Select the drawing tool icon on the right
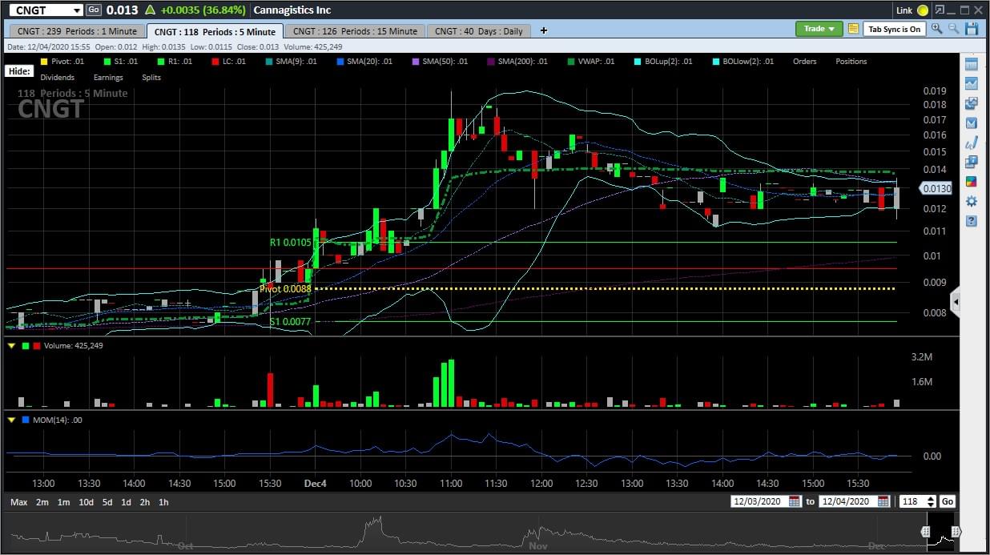 [x=971, y=142]
